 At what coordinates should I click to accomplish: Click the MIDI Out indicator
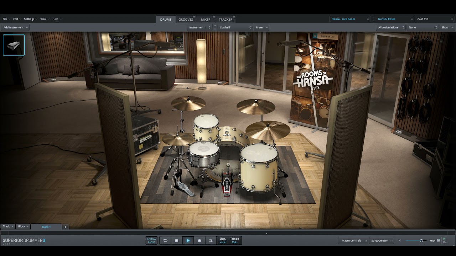[x=445, y=242]
